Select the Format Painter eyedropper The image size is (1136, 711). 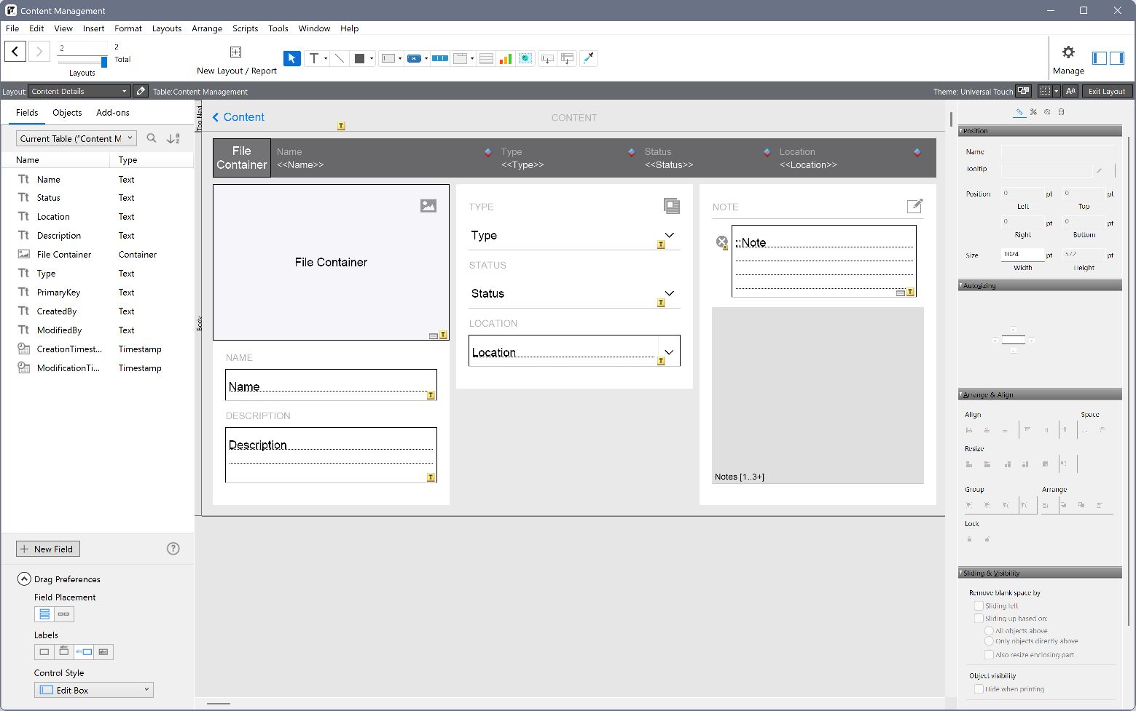pyautogui.click(x=589, y=58)
